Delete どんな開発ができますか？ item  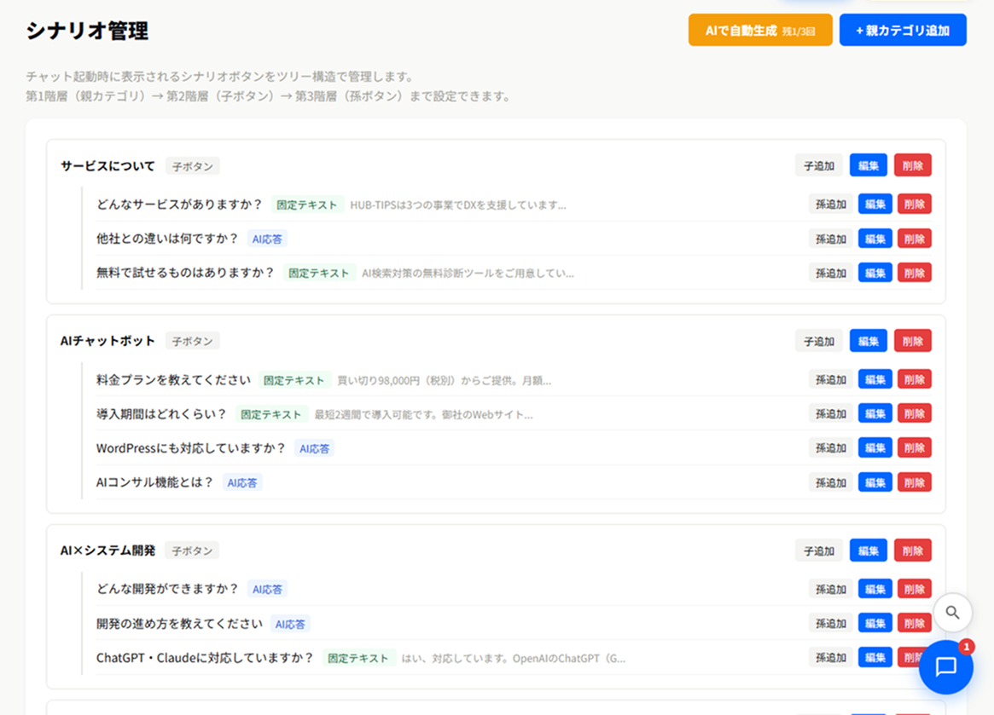(914, 589)
